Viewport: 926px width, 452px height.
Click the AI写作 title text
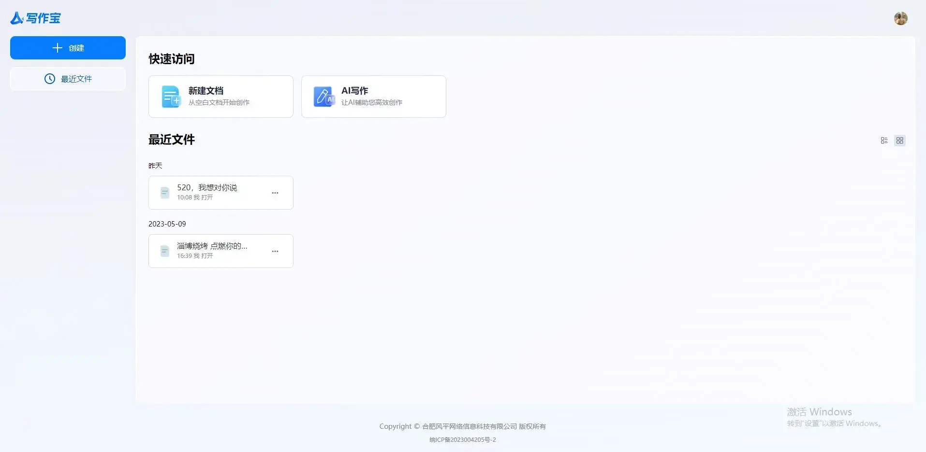click(x=354, y=91)
